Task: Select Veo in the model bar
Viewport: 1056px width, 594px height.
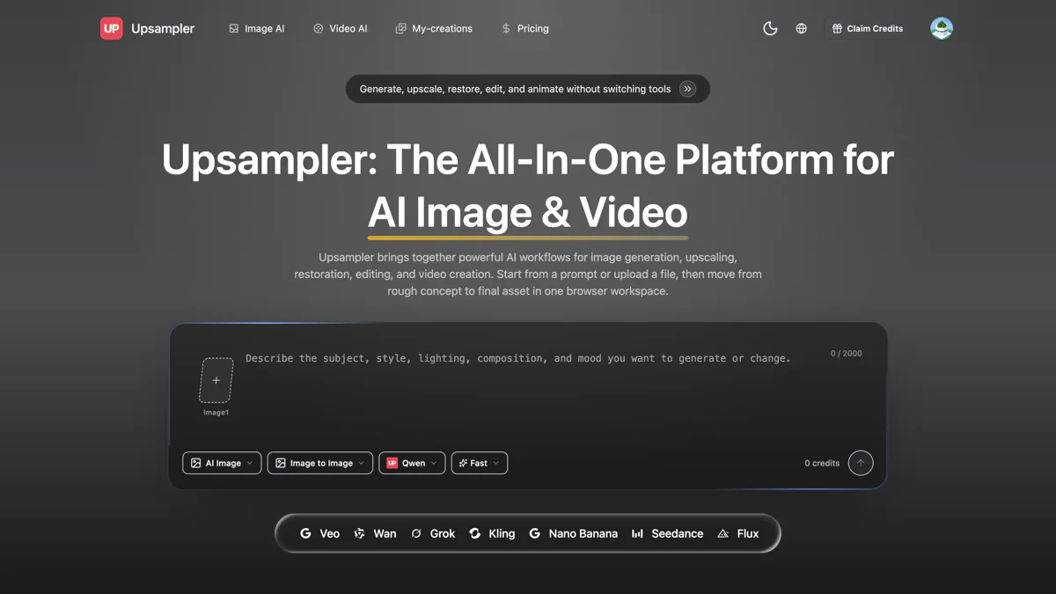Action: click(319, 533)
